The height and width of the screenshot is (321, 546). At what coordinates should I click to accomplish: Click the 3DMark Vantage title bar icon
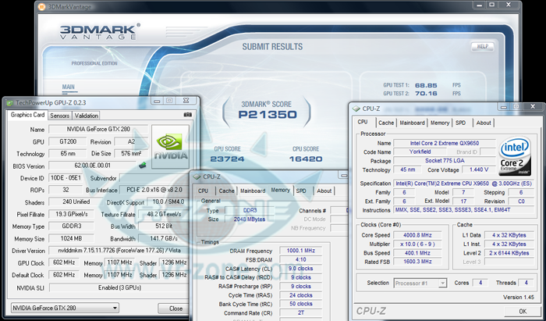click(41, 7)
